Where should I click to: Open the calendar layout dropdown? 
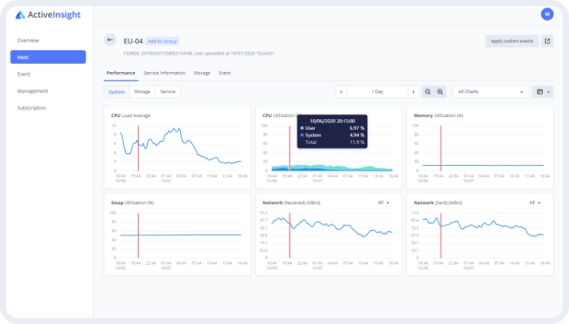542,91
